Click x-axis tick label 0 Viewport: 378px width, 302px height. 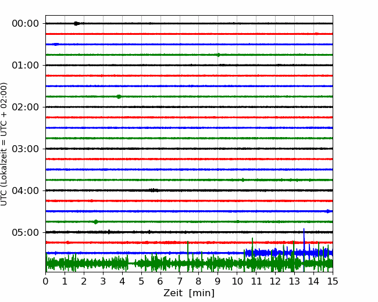(x=45, y=281)
